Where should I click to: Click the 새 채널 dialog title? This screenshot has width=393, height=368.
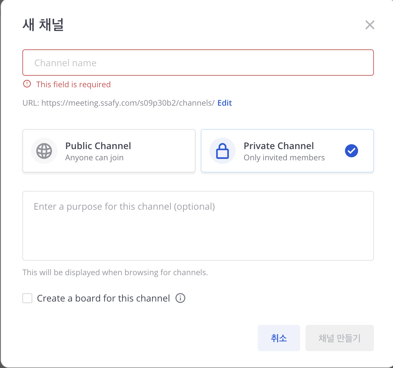coord(43,25)
